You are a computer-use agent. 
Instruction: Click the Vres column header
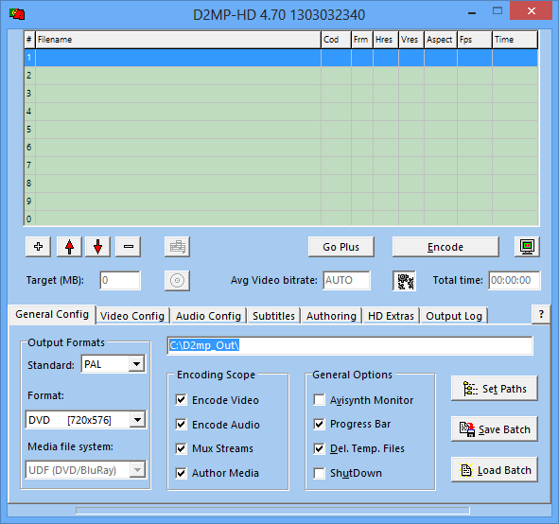411,40
